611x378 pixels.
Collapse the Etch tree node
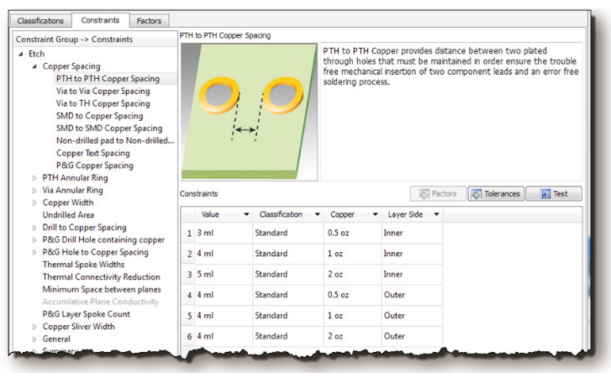click(20, 54)
